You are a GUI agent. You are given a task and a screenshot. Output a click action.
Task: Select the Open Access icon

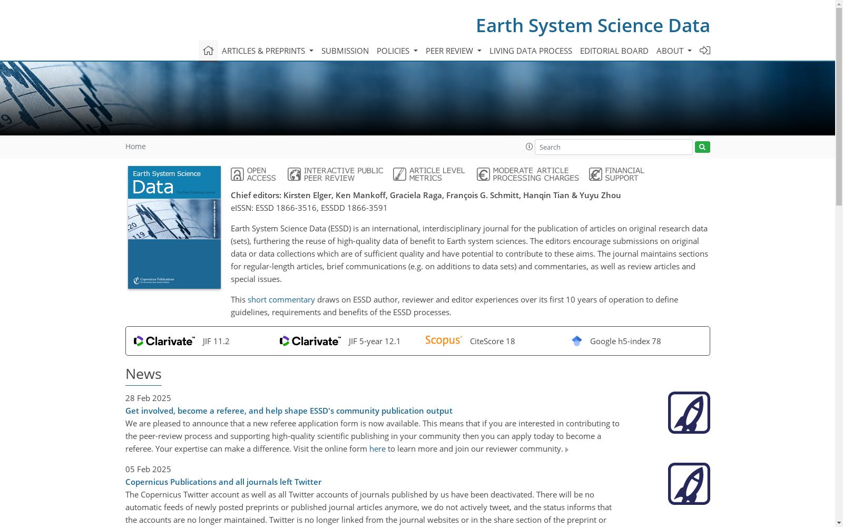[x=237, y=174]
